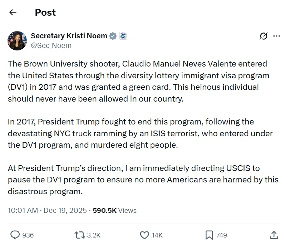Open Kristi Noem's profile picture
This screenshot has width=290, height=245.
(17, 40)
